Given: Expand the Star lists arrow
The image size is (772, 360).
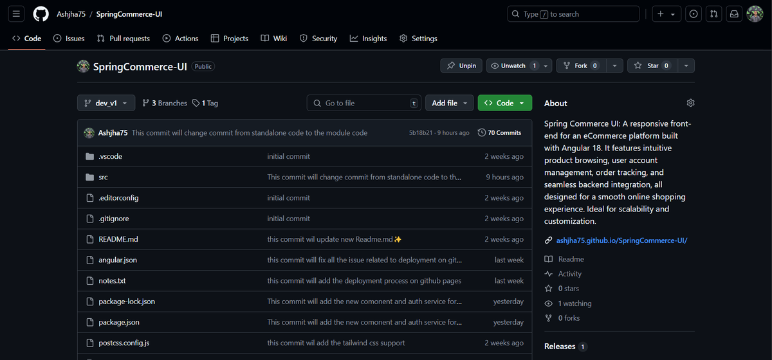Looking at the screenshot, I should click(x=686, y=66).
